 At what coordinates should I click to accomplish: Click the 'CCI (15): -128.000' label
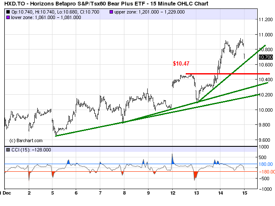[31, 150]
